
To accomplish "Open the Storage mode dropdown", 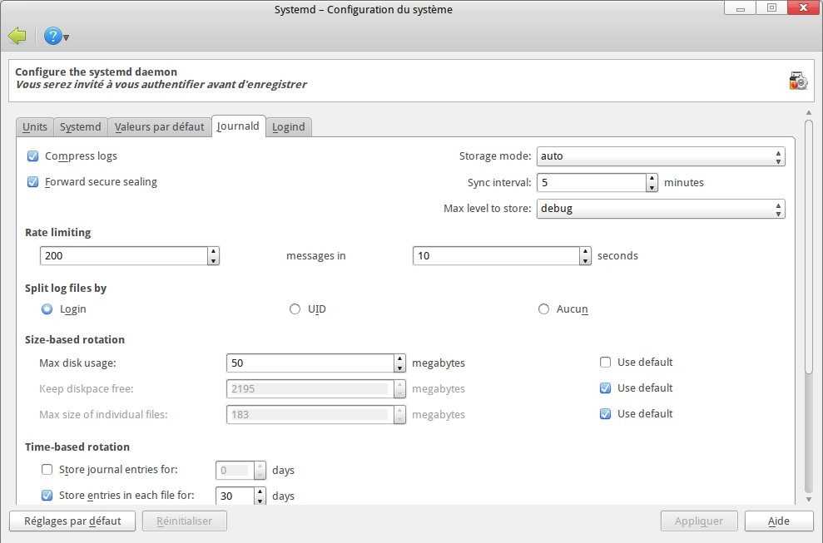I will [x=661, y=155].
